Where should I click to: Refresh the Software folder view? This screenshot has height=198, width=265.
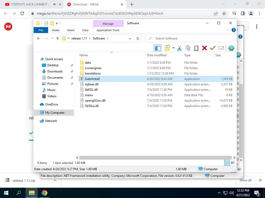138,39
